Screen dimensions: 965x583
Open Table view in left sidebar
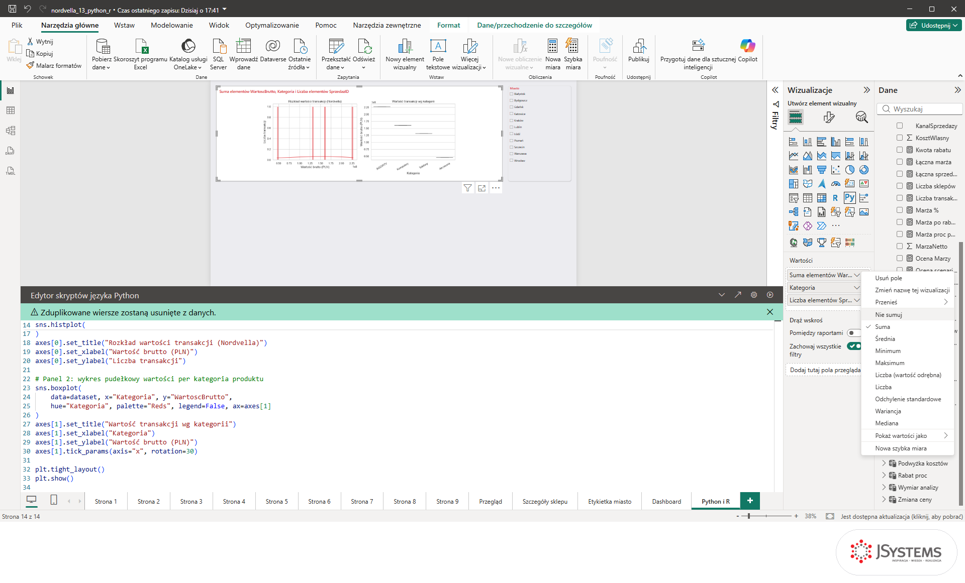(11, 110)
